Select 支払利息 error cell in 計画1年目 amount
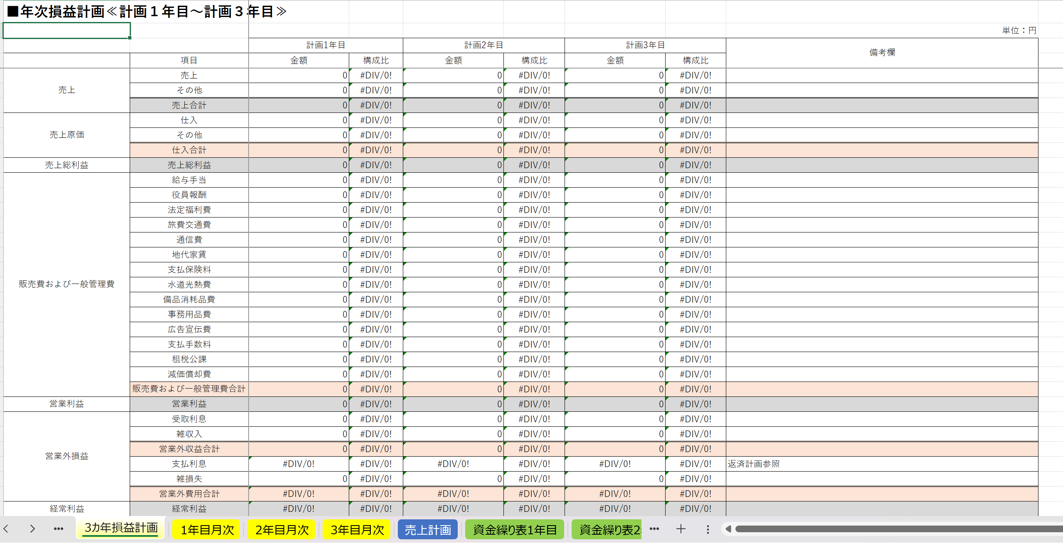The width and height of the screenshot is (1063, 543). pos(298,464)
